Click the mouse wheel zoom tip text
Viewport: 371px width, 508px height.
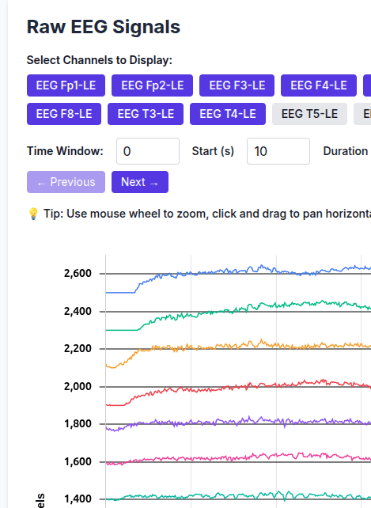click(x=207, y=214)
